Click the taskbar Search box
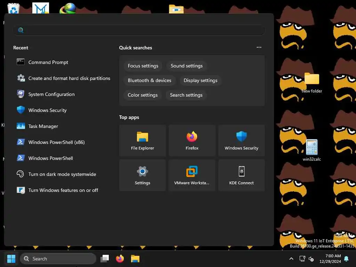 click(x=58, y=259)
